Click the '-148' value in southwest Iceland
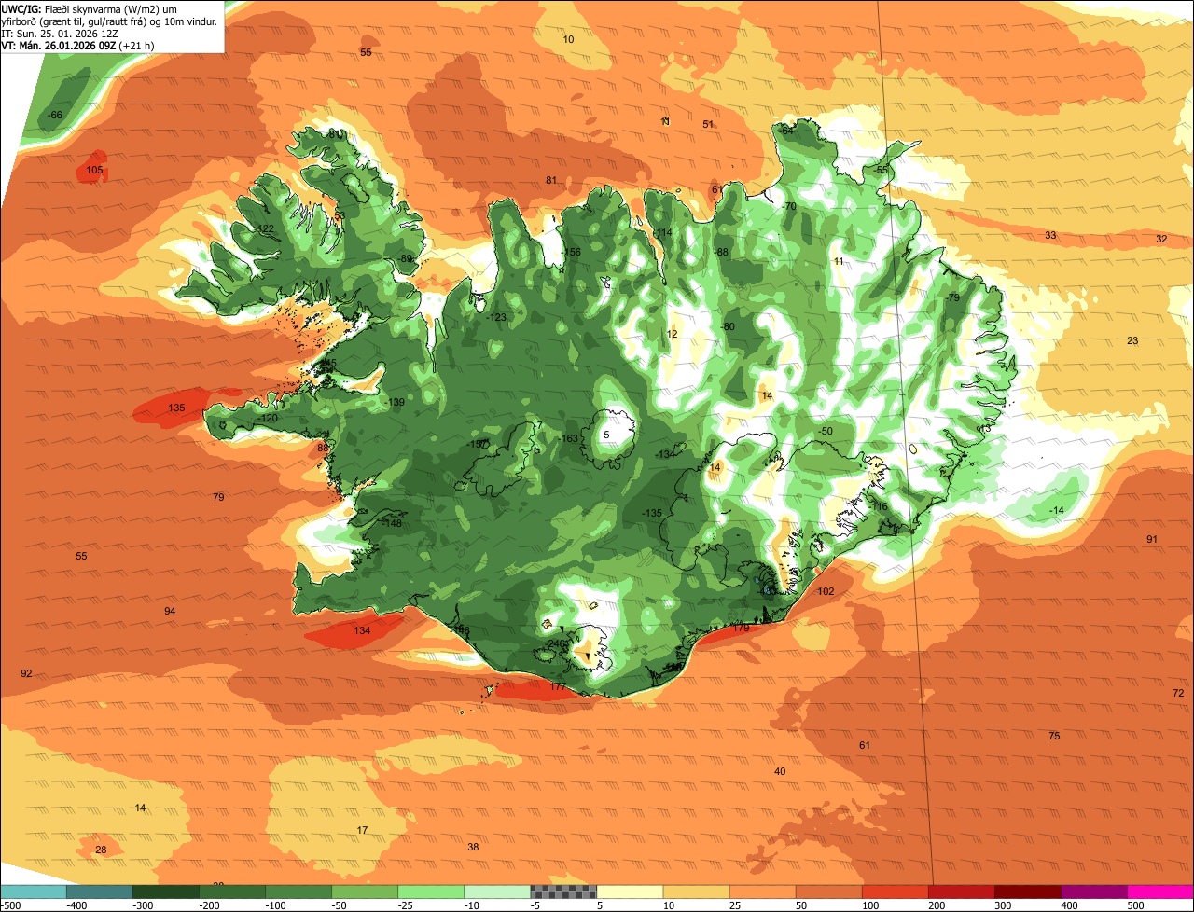This screenshot has height=912, width=1194. click(392, 523)
